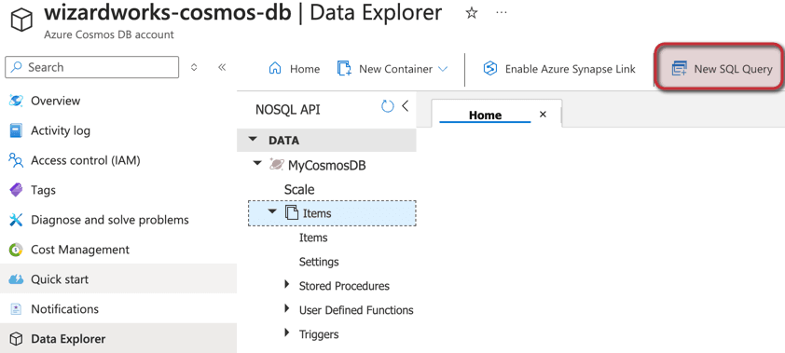Favorite this resource with the star icon
The image size is (785, 353).
point(471,13)
